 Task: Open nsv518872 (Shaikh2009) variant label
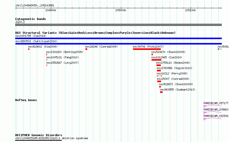tap(176, 84)
